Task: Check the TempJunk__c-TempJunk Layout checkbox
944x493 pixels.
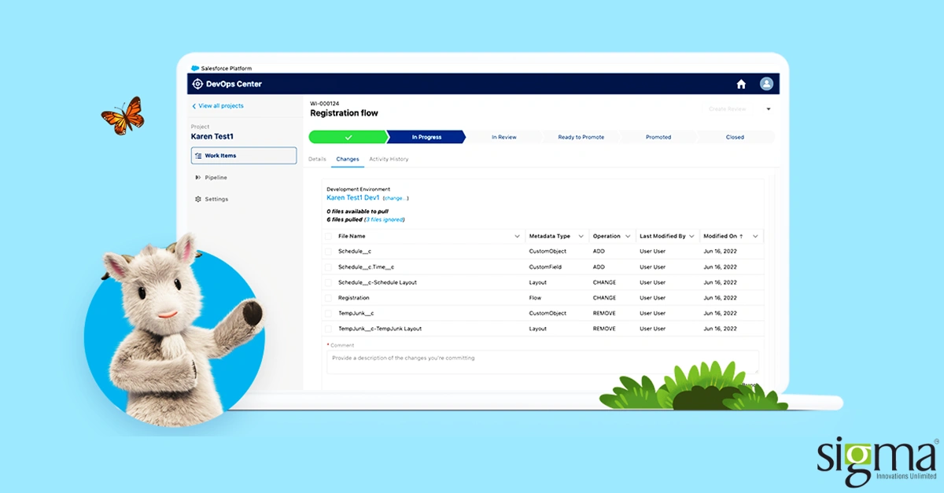Action: [328, 329]
